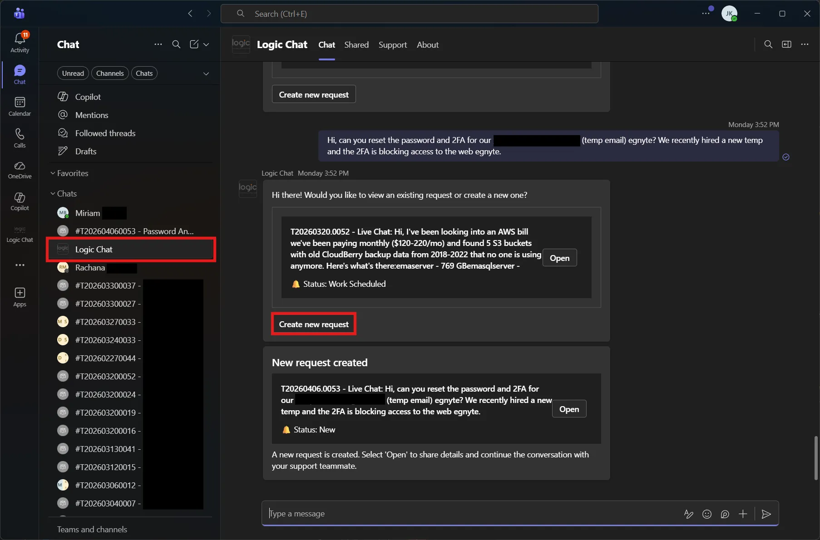Switch to the About tab
The height and width of the screenshot is (540, 820).
click(428, 44)
